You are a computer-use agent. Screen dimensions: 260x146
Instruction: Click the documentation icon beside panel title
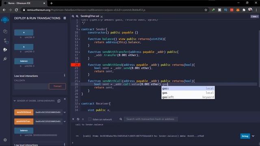(x=65, y=18)
